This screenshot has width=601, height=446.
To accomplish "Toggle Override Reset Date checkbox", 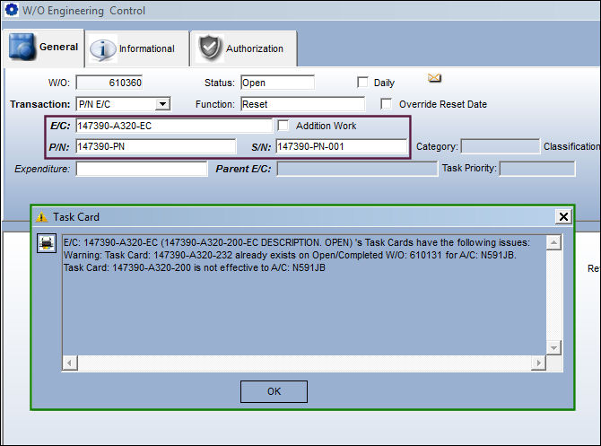I will click(386, 103).
